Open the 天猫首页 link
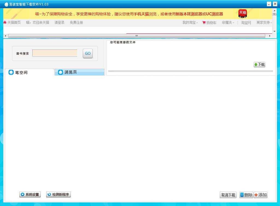This screenshot has width=280, height=206. (14, 22)
